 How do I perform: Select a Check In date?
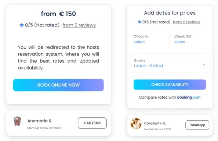click(139, 42)
